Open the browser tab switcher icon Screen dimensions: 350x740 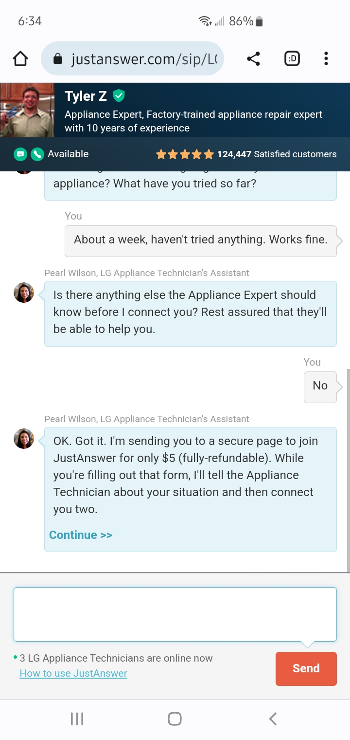coord(292,58)
